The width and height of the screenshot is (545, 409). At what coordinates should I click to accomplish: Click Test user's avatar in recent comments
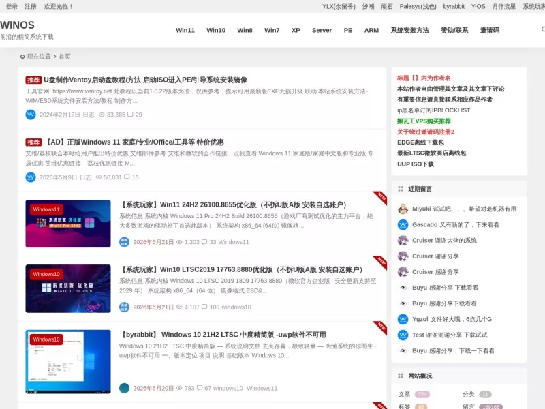tap(403, 335)
